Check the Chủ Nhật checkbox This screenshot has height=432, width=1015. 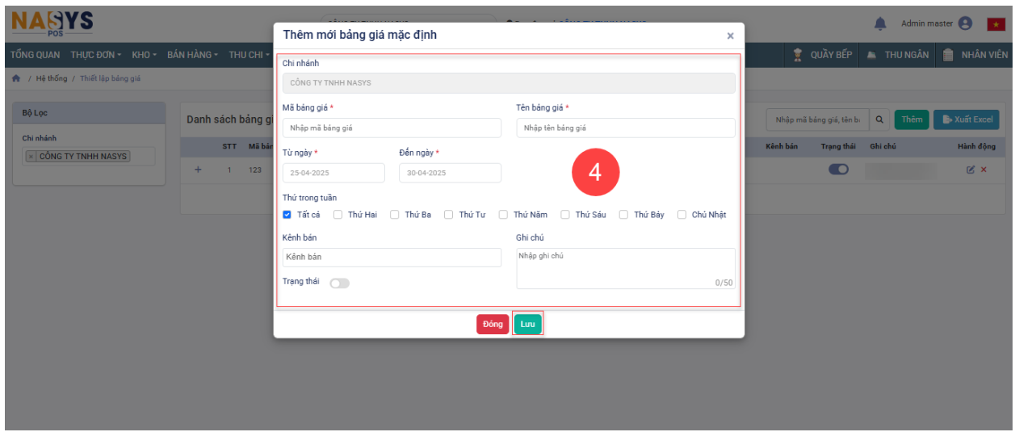[682, 215]
